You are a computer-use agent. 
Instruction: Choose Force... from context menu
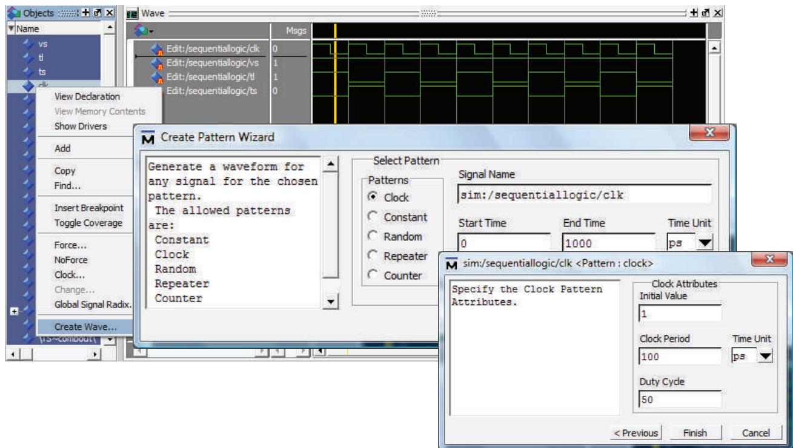[x=70, y=245]
